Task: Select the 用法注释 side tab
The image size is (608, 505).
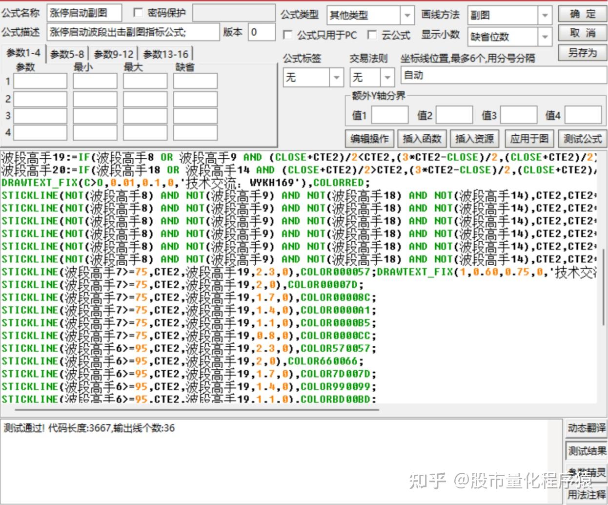Action: coord(587,495)
